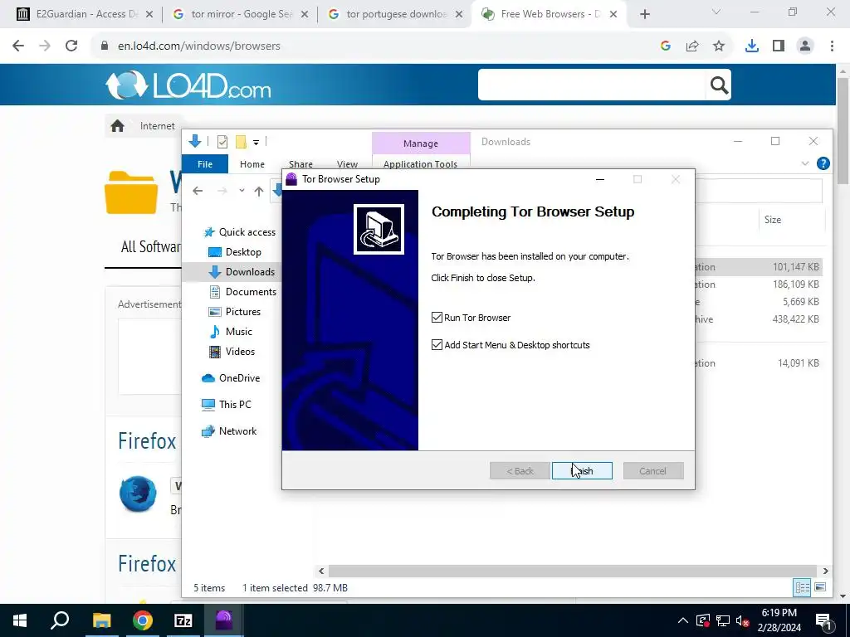Minimize the Tor Browser Setup dialog
Screen dimensions: 850x637
pos(599,179)
